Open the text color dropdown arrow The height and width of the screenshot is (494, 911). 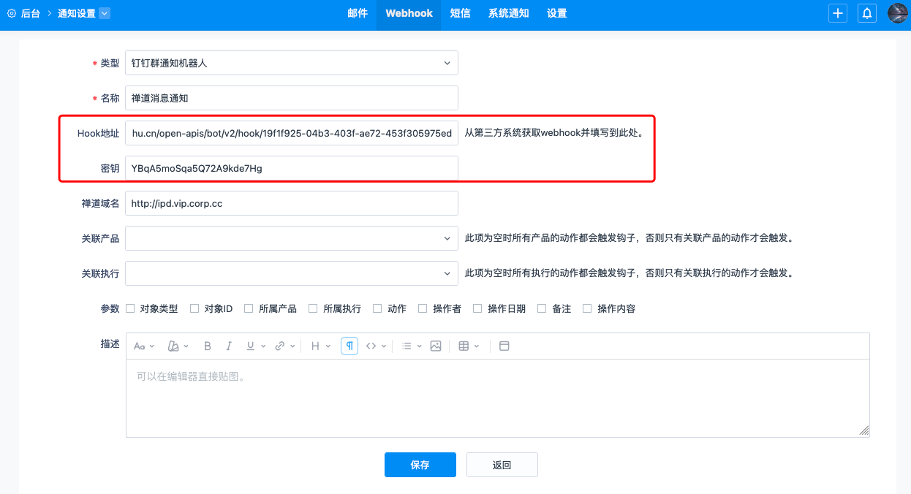pos(186,346)
